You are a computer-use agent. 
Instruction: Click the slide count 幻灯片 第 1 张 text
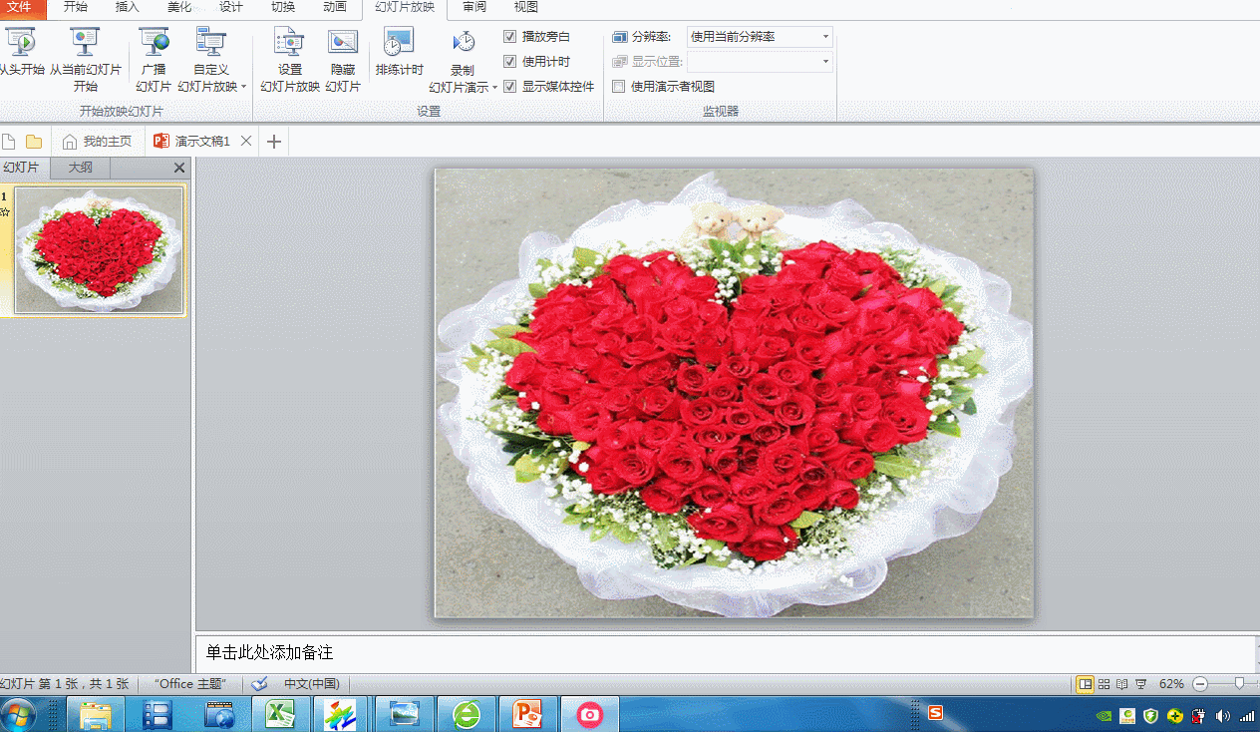(65, 684)
